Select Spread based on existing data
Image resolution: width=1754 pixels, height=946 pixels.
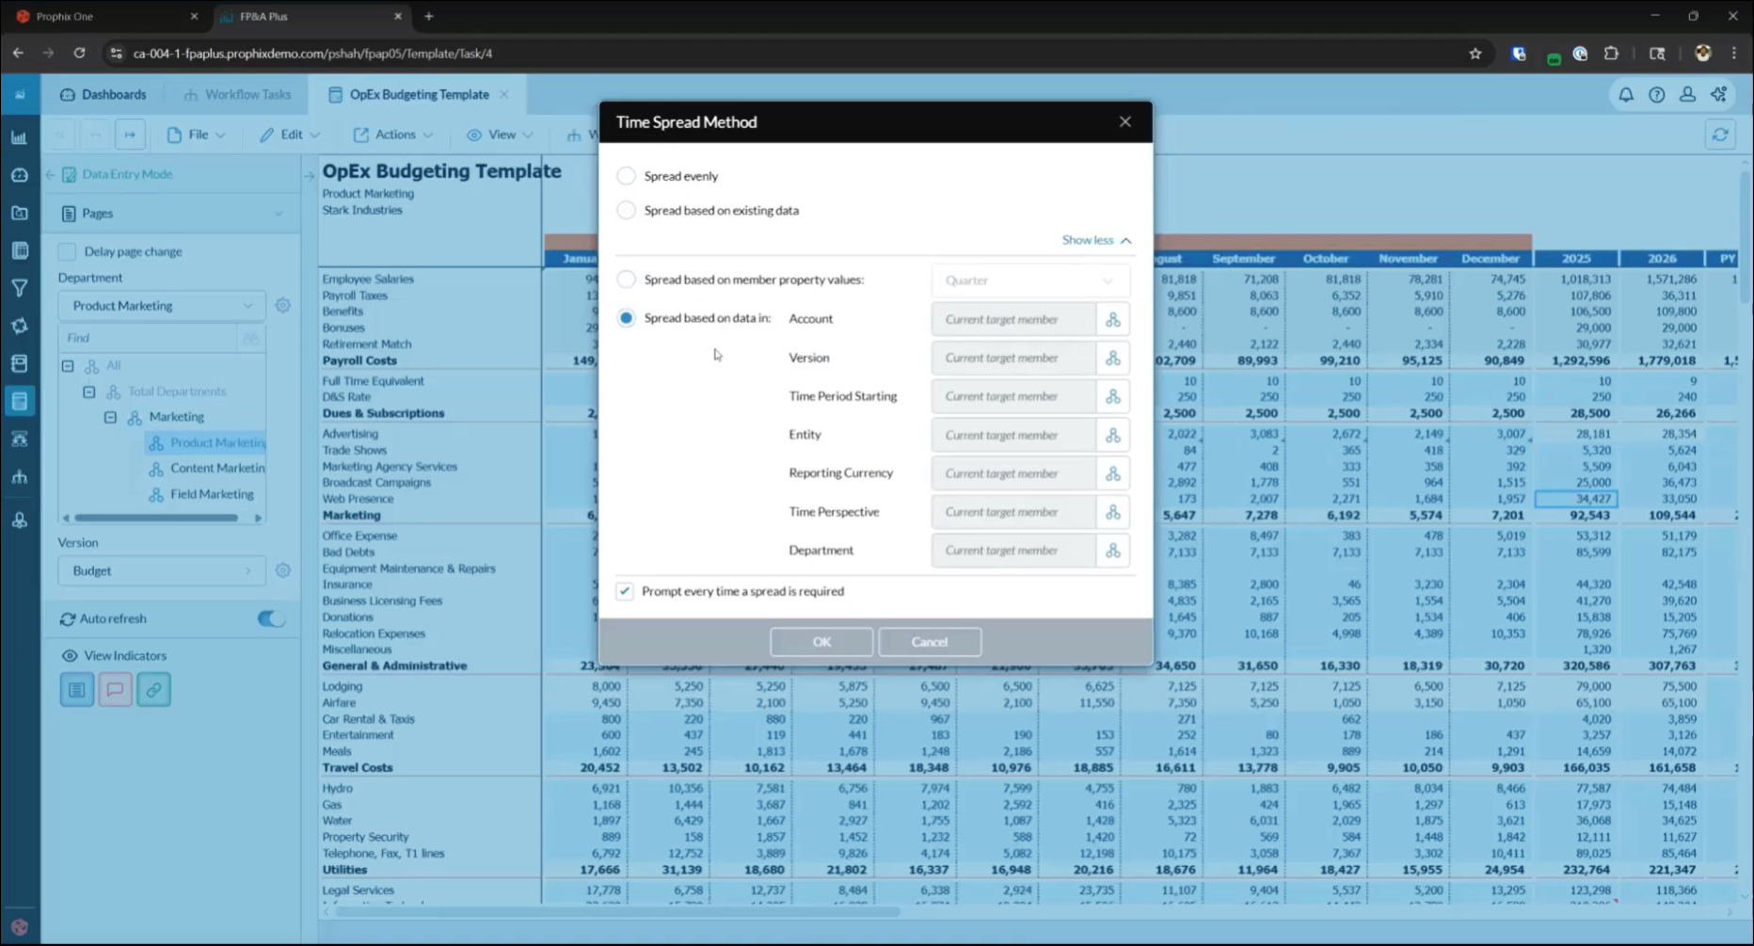click(626, 211)
